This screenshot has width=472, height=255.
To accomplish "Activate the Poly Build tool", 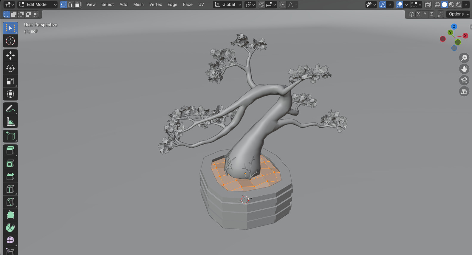I will tap(10, 215).
